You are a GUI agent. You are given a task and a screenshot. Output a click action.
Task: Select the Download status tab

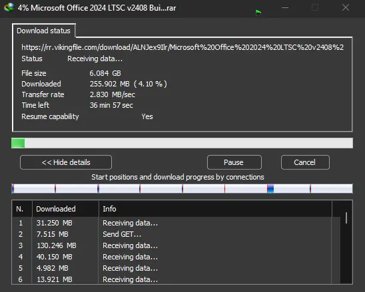[x=43, y=31]
